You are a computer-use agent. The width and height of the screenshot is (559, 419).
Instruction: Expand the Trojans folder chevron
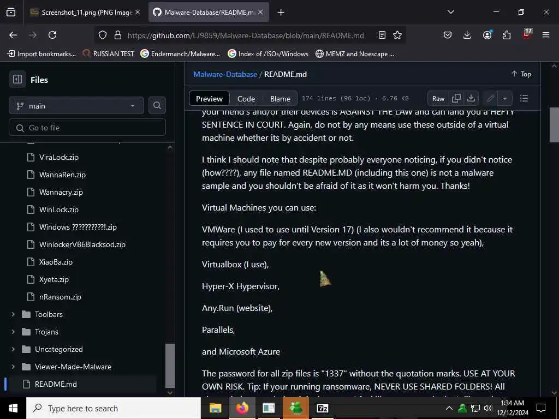coord(13,332)
